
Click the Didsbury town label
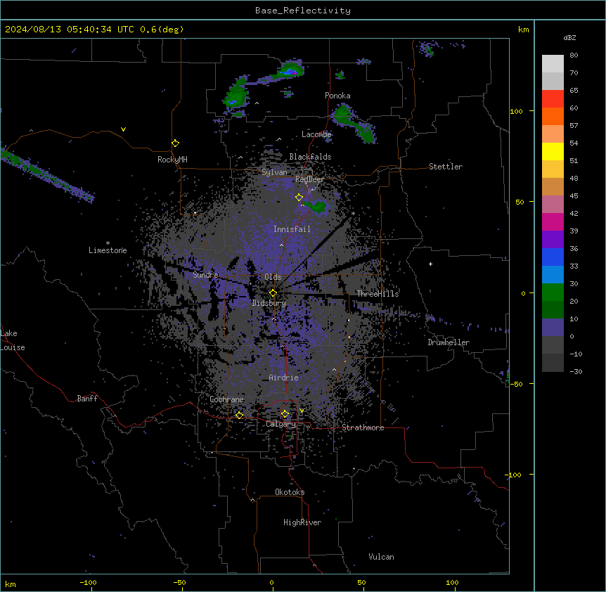pos(269,303)
